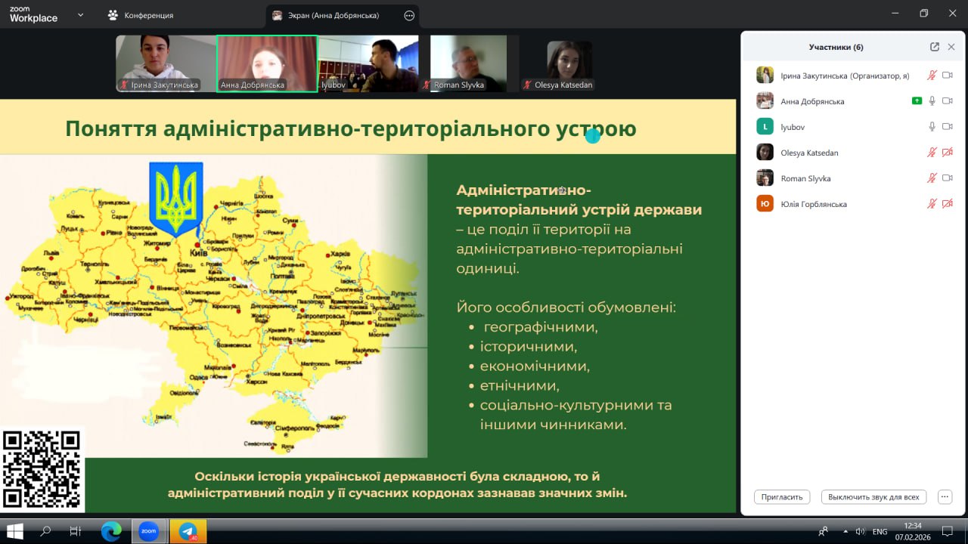Click green screen-share indicator for Анна Добрянська
The width and height of the screenshot is (968, 544).
[917, 101]
